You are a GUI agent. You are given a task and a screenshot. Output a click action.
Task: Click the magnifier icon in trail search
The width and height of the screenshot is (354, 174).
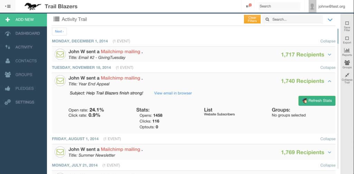[x=267, y=20]
